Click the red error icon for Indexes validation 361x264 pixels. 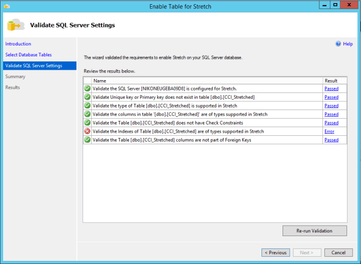(87, 131)
